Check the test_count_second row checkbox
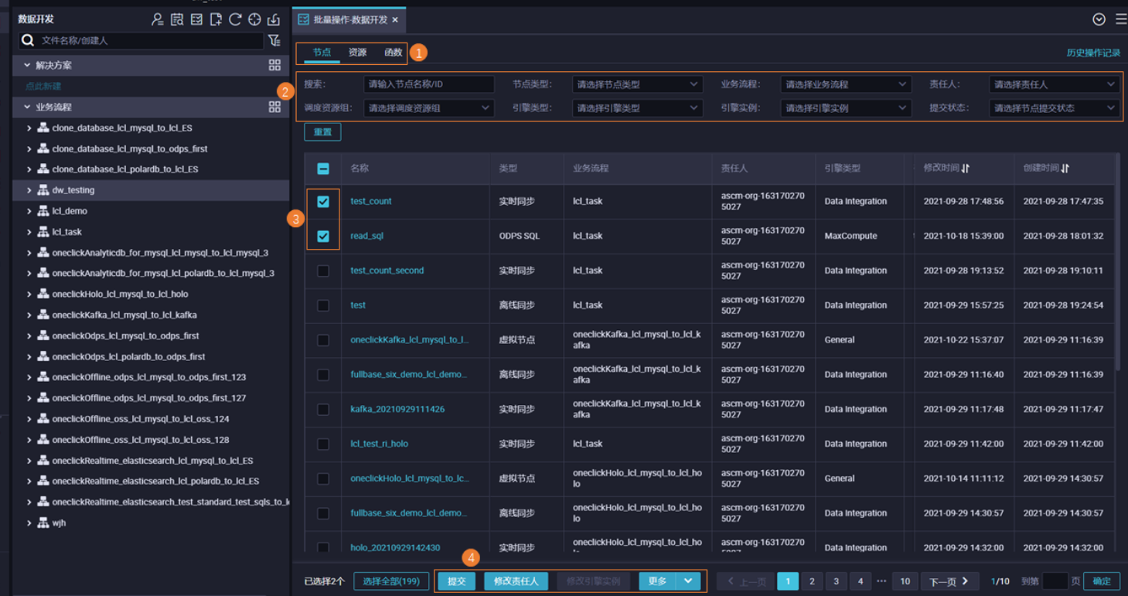Viewport: 1128px width, 596px height. coord(323,271)
